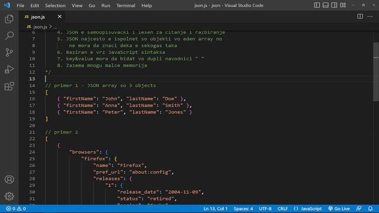Click "6. Baziran e vrz JavaScript sintaksa" line
The image size is (379, 213).
tap(111, 52)
